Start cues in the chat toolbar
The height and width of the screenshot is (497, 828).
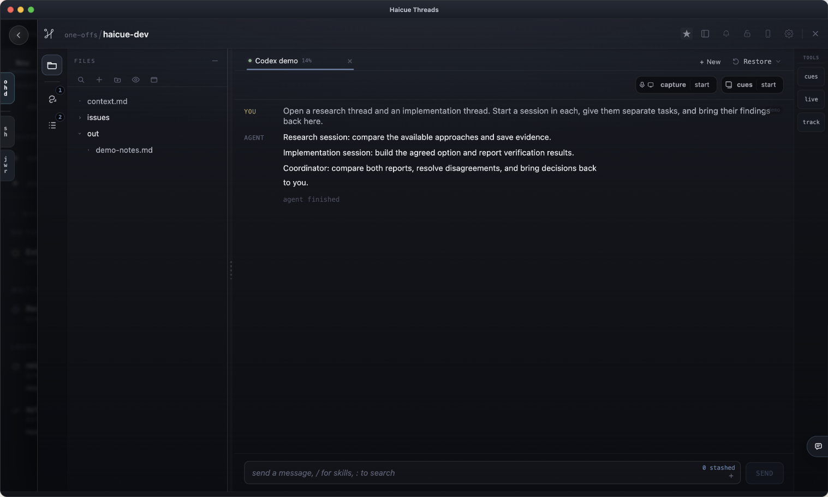coord(769,85)
